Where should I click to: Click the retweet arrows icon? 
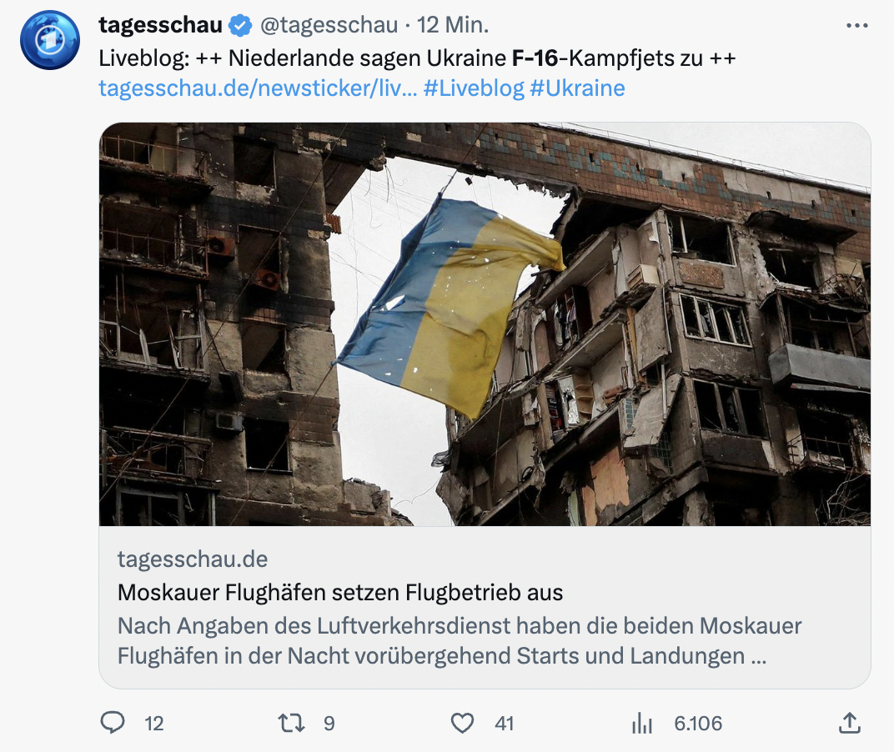pos(291,723)
